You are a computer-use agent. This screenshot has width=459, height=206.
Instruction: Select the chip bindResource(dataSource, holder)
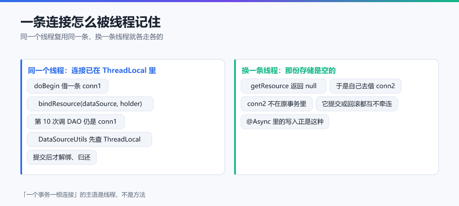pyautogui.click(x=90, y=104)
